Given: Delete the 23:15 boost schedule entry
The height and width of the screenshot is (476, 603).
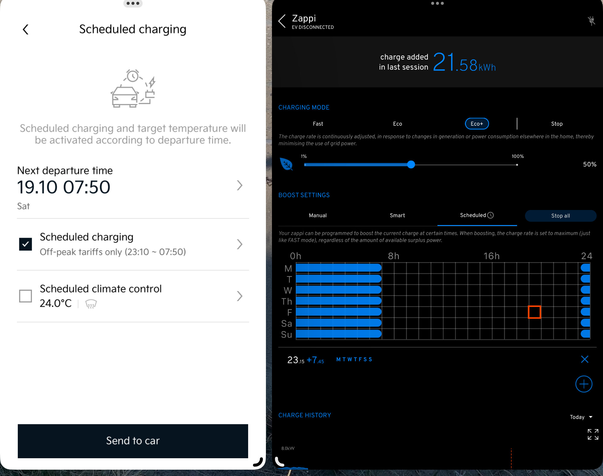Looking at the screenshot, I should pos(584,359).
